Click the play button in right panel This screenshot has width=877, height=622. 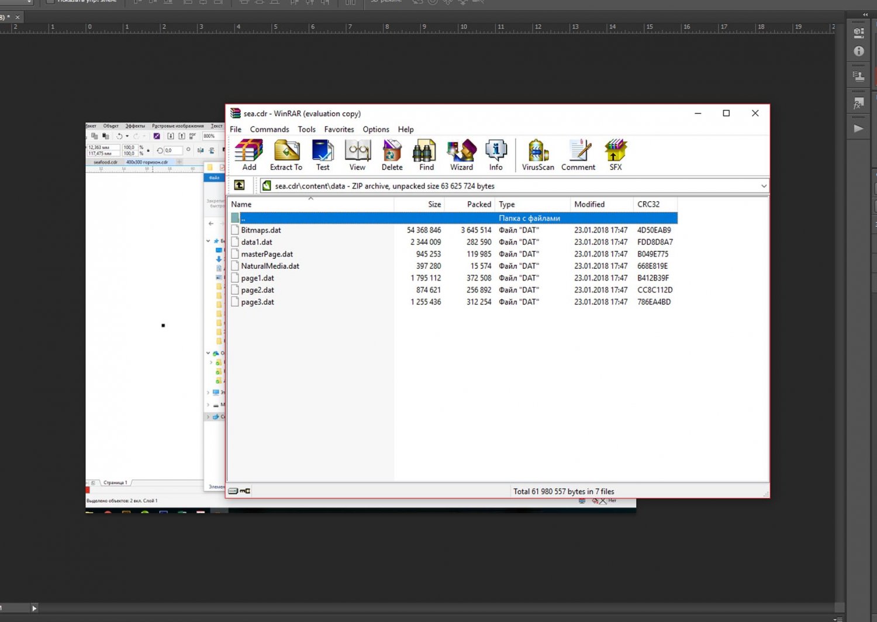tap(858, 129)
